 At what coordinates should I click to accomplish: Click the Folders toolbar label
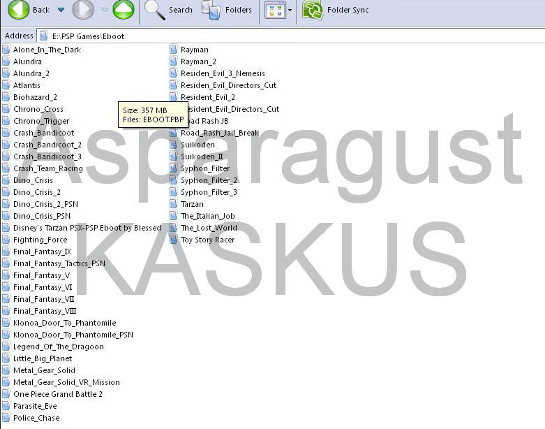[238, 10]
